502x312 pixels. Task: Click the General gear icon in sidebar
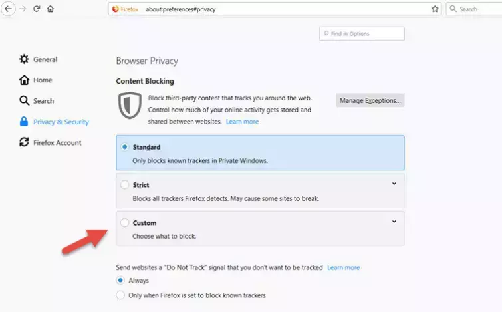point(25,59)
